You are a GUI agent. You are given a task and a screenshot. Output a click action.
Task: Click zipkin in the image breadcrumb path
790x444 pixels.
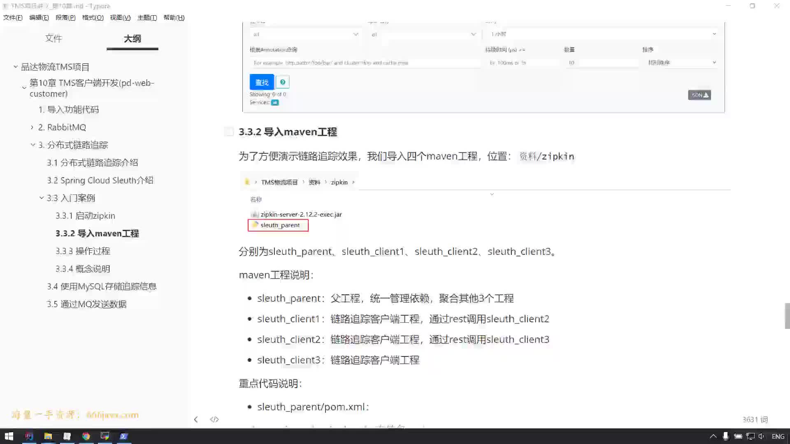(339, 182)
